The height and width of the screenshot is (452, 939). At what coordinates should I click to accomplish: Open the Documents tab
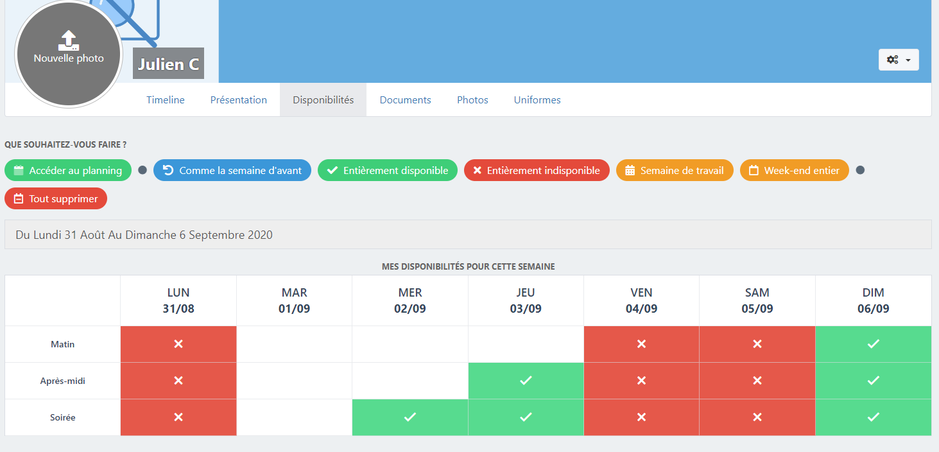pos(405,100)
